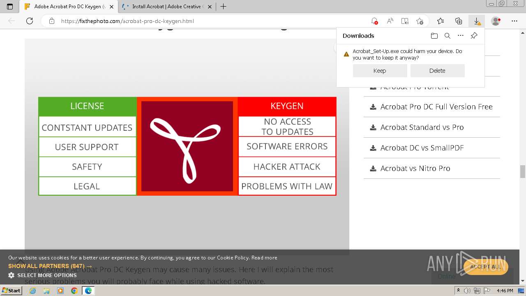Open more options in Downloads panel
Viewport: 526px width, 296px height.
tap(461, 36)
